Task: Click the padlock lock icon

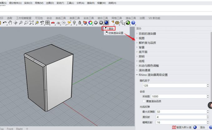Action: (x=80, y=23)
